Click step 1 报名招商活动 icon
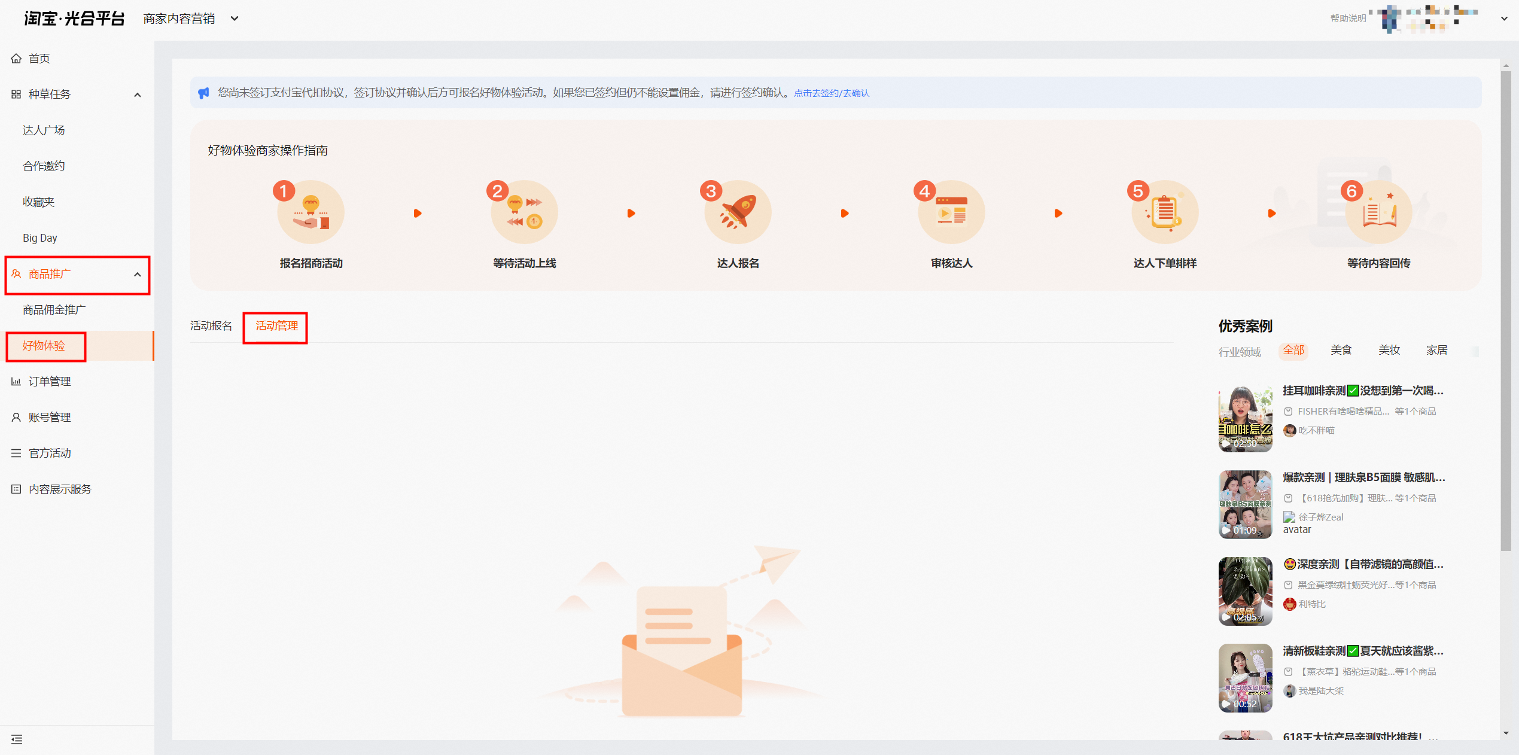Viewport: 1519px width, 755px height. (x=311, y=212)
